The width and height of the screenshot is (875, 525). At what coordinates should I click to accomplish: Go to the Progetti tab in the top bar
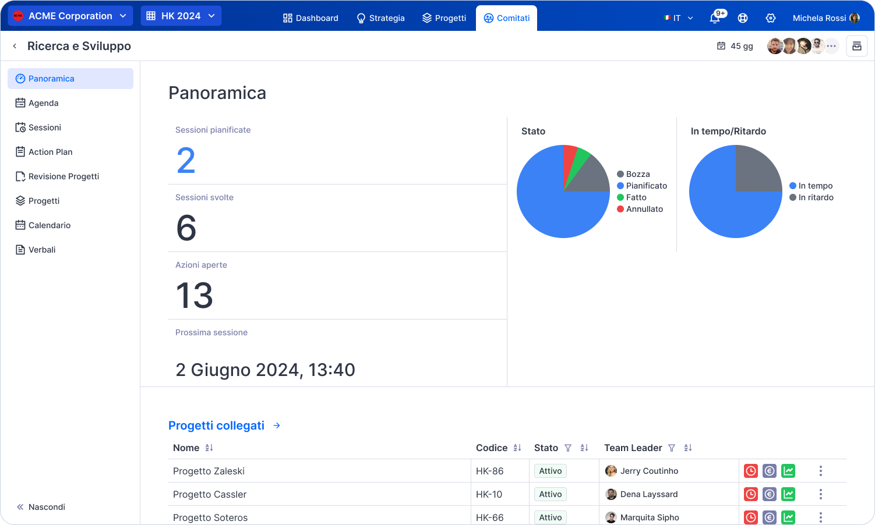click(x=444, y=18)
